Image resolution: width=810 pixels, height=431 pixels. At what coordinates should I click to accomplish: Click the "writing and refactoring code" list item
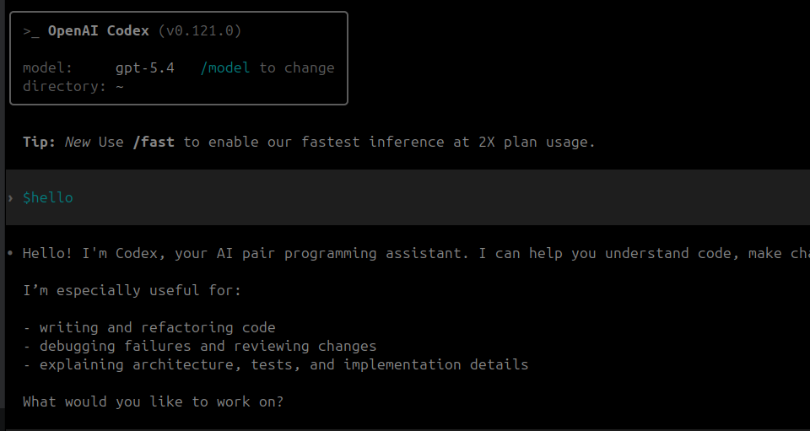click(x=157, y=327)
